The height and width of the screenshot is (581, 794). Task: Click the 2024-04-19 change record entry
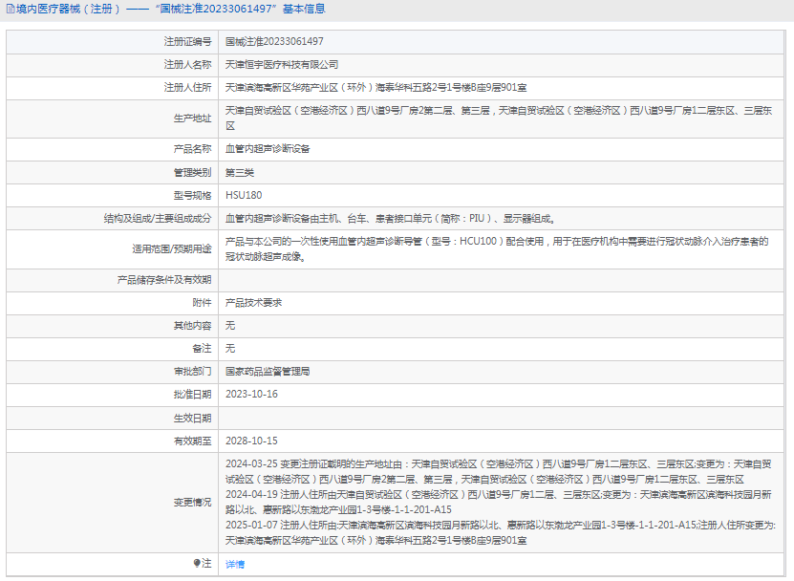[498, 502]
